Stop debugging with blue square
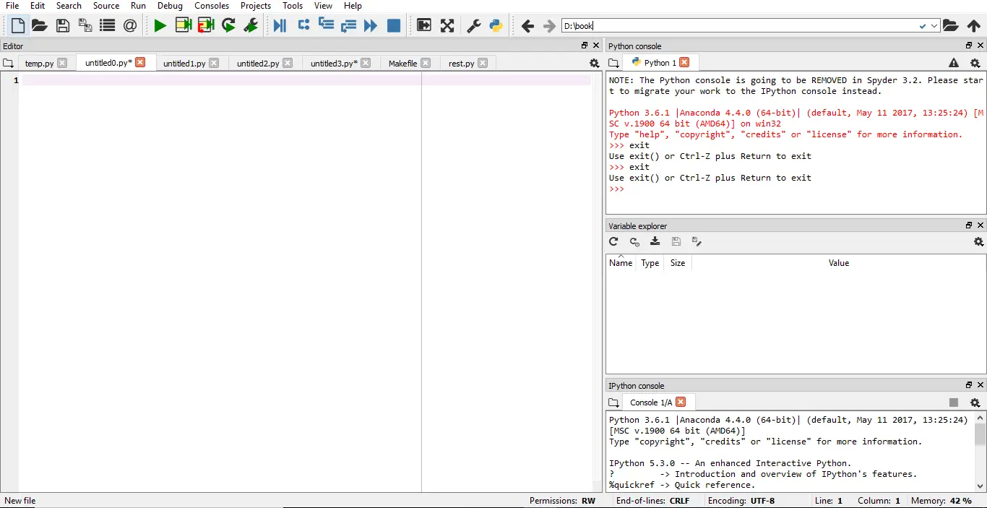This screenshot has width=987, height=508. point(394,26)
